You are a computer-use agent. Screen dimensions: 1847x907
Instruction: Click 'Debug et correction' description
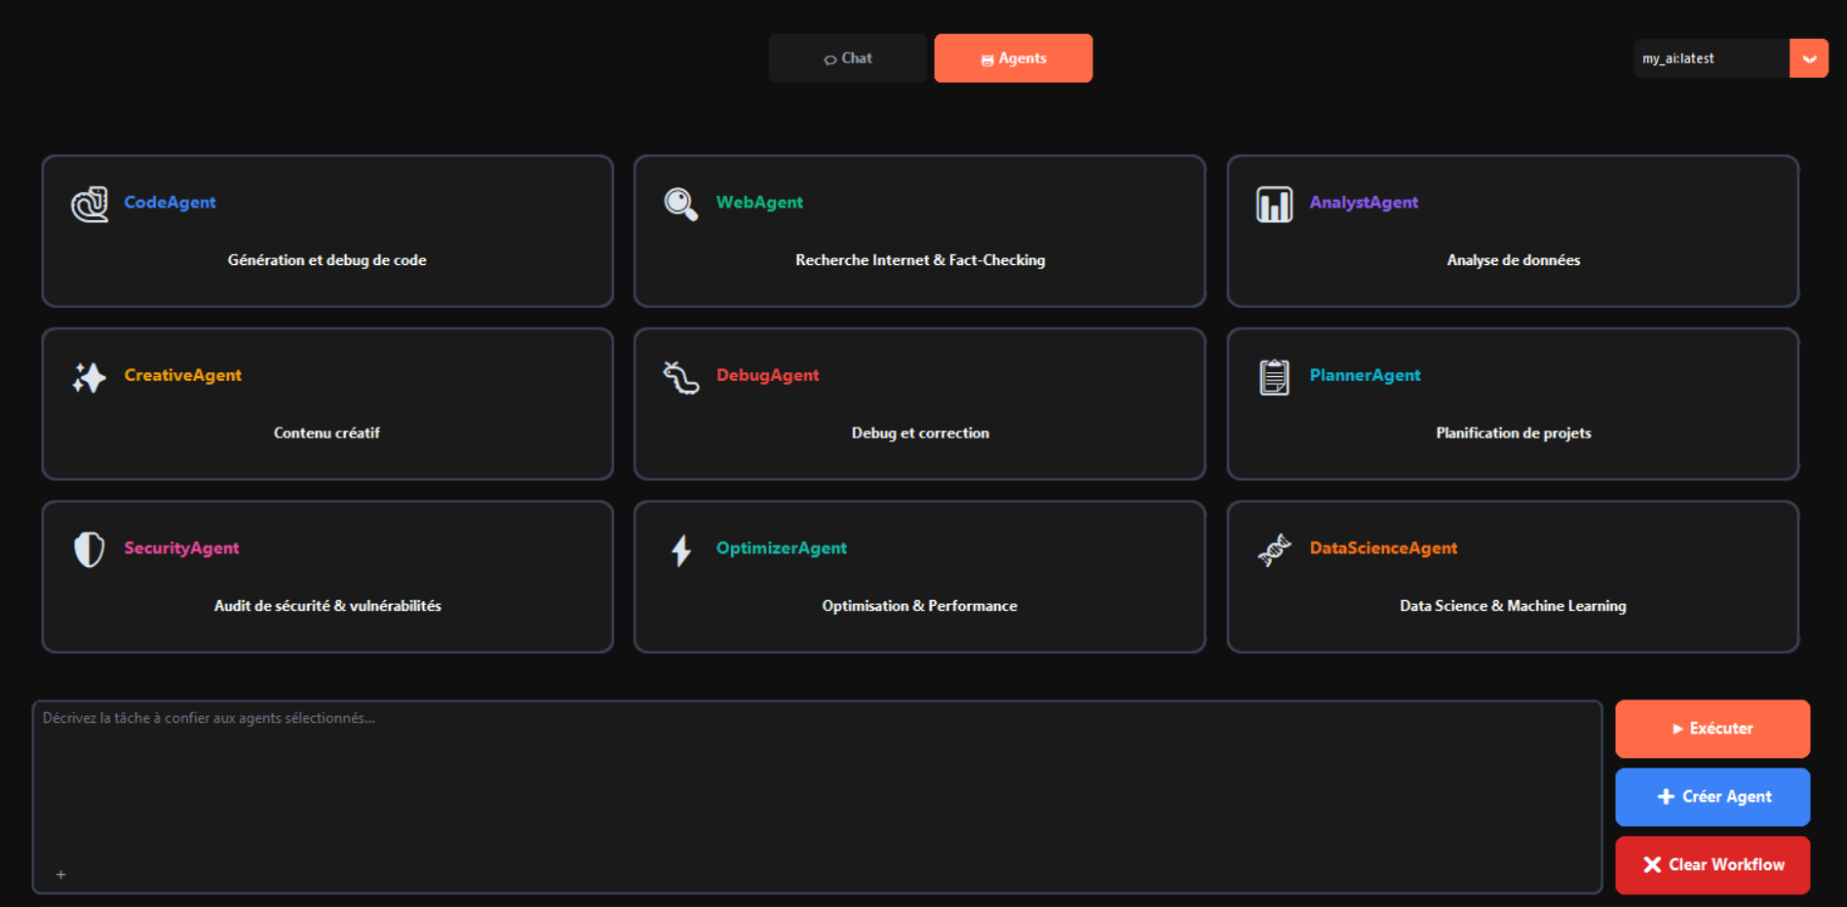coord(920,433)
